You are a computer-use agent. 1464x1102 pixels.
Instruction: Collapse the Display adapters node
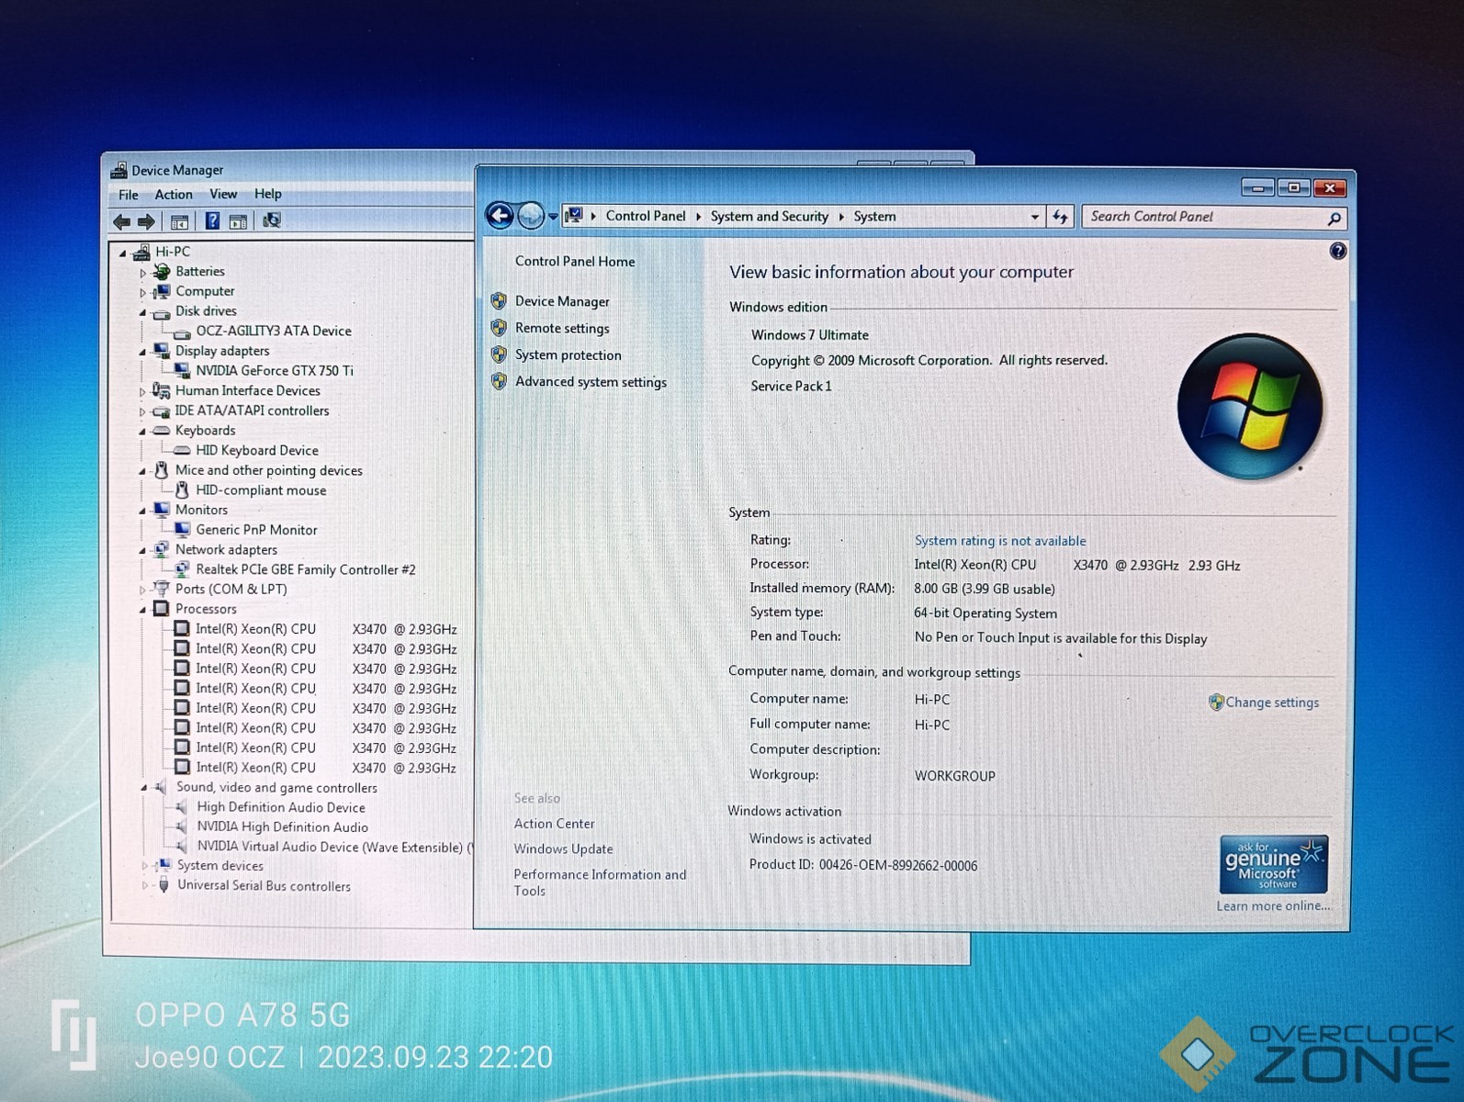pyautogui.click(x=142, y=353)
